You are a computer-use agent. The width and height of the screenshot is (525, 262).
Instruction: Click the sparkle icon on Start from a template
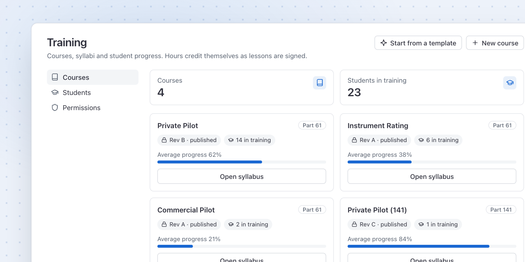[x=383, y=43]
